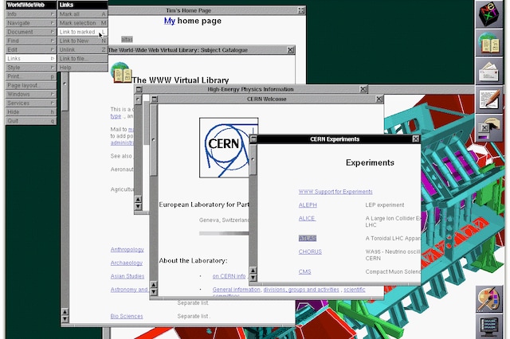Screen dimensions: 510x339
Task: Close the CERN Welcome window
Action: [x=379, y=99]
